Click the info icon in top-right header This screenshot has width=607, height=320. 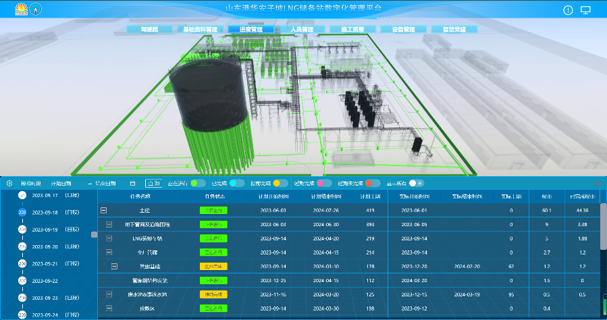click(x=568, y=10)
